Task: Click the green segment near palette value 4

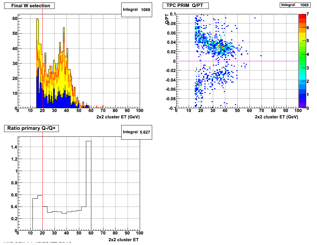Action: pyautogui.click(x=302, y=54)
